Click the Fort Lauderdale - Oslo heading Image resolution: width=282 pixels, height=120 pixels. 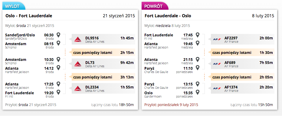(x=168, y=16)
